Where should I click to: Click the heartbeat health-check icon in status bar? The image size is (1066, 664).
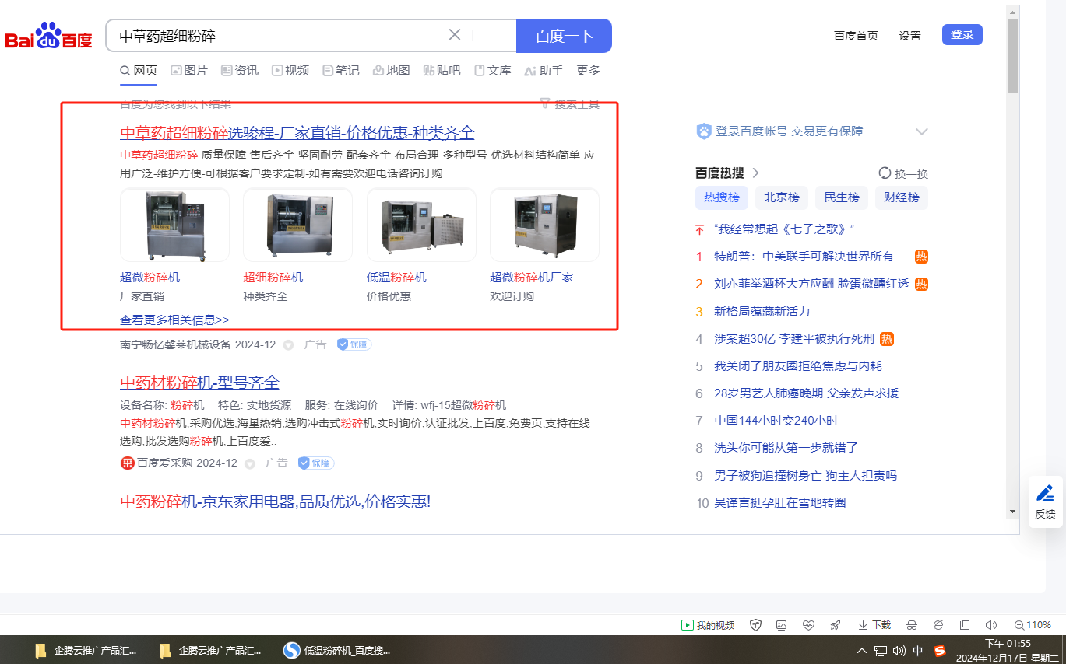[x=808, y=625]
